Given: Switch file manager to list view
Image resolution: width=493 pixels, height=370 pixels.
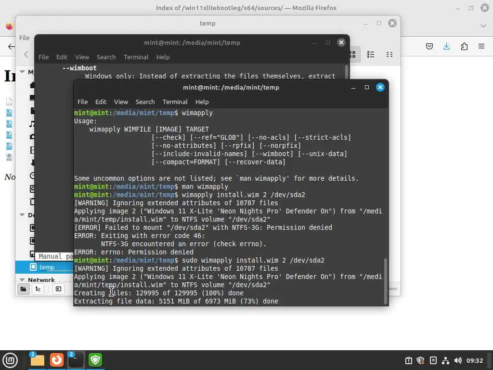Looking at the screenshot, I should click(x=371, y=54).
